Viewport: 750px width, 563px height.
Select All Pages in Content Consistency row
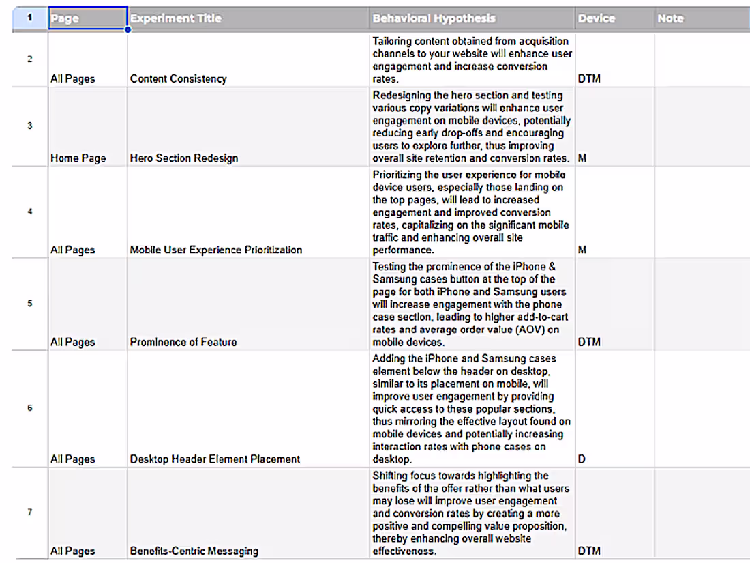[87, 59]
